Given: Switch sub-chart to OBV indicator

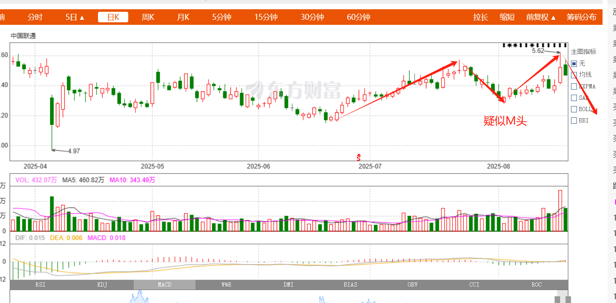Looking at the screenshot, I should pos(412,285).
